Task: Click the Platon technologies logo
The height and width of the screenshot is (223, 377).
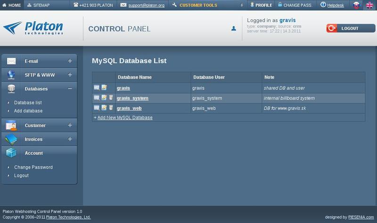Action: pyautogui.click(x=33, y=28)
